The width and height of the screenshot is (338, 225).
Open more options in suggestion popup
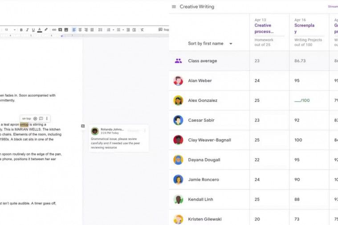[x=47, y=119]
